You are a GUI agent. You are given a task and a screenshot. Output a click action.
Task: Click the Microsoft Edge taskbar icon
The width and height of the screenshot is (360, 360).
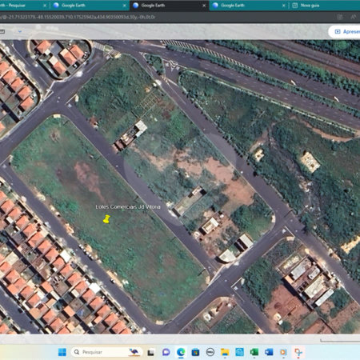pyautogui.click(x=181, y=352)
